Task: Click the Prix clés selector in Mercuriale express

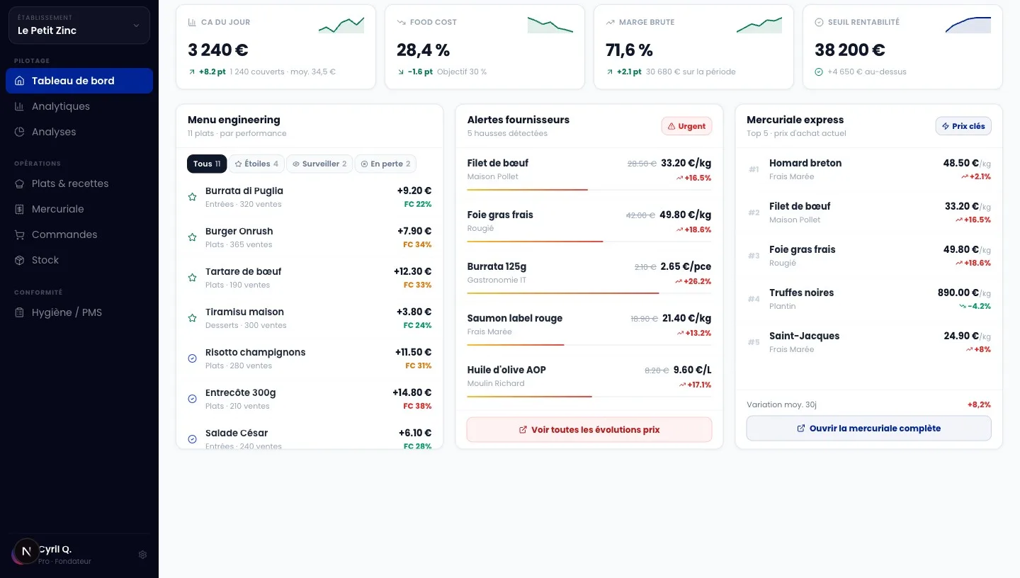Action: coord(963,126)
